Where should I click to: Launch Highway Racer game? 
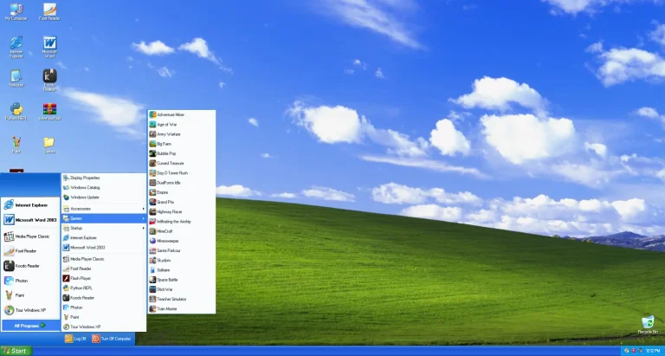[182, 211]
